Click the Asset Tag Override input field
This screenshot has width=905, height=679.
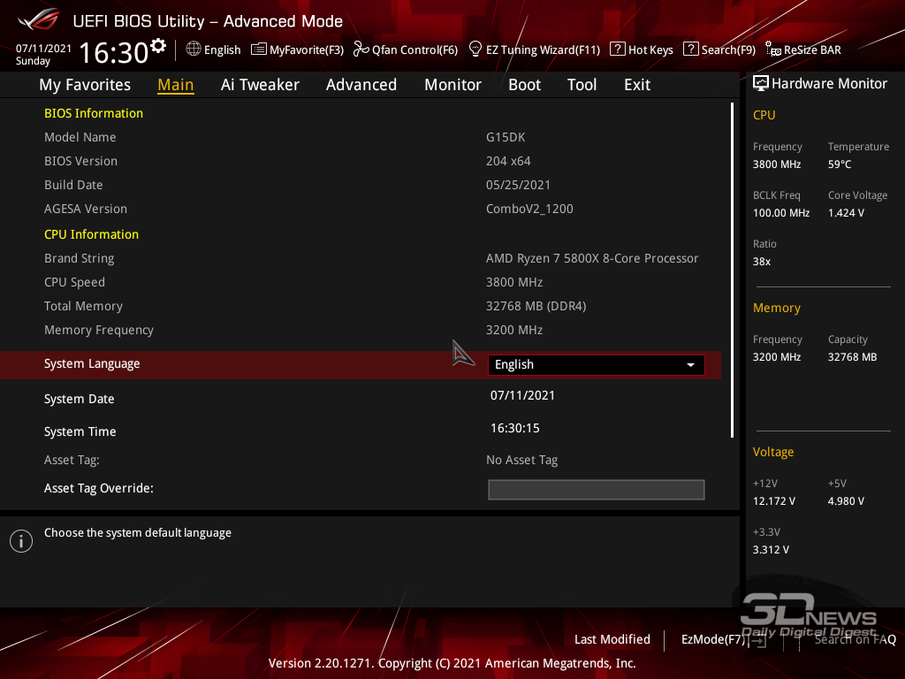597,490
